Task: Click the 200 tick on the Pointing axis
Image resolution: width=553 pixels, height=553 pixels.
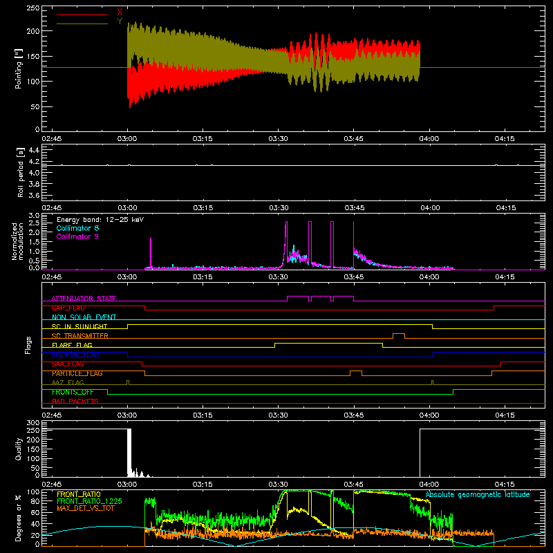Action: click(x=32, y=31)
